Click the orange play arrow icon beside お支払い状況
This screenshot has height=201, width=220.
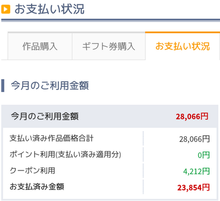[6, 9]
